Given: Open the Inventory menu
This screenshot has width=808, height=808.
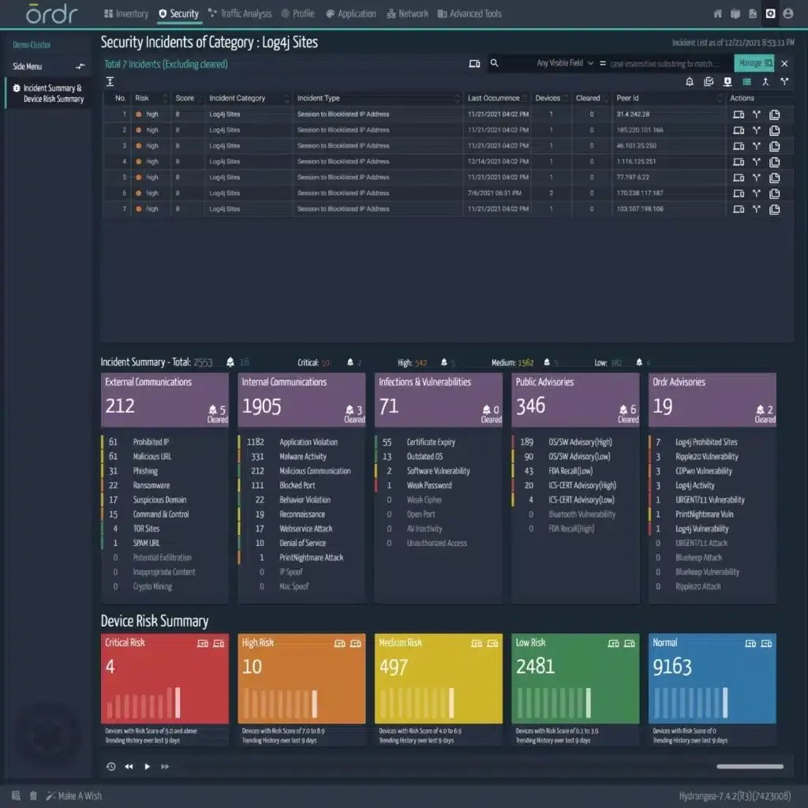Looking at the screenshot, I should click(126, 14).
